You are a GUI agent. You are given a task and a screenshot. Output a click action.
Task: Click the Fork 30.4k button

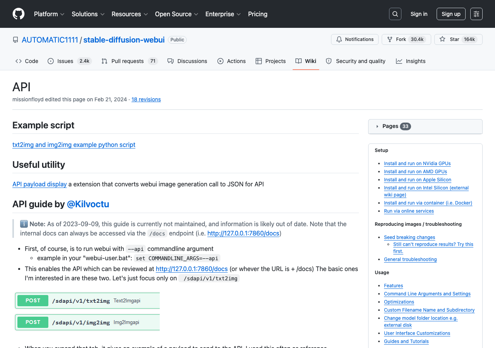(406, 39)
